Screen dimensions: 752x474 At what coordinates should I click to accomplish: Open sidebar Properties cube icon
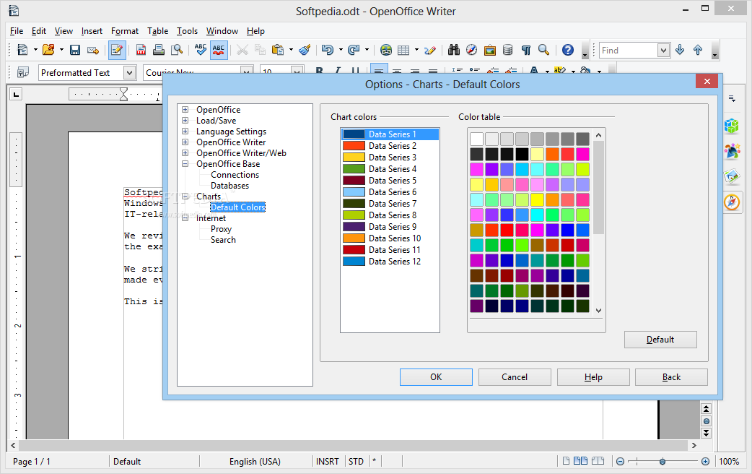coord(732,126)
